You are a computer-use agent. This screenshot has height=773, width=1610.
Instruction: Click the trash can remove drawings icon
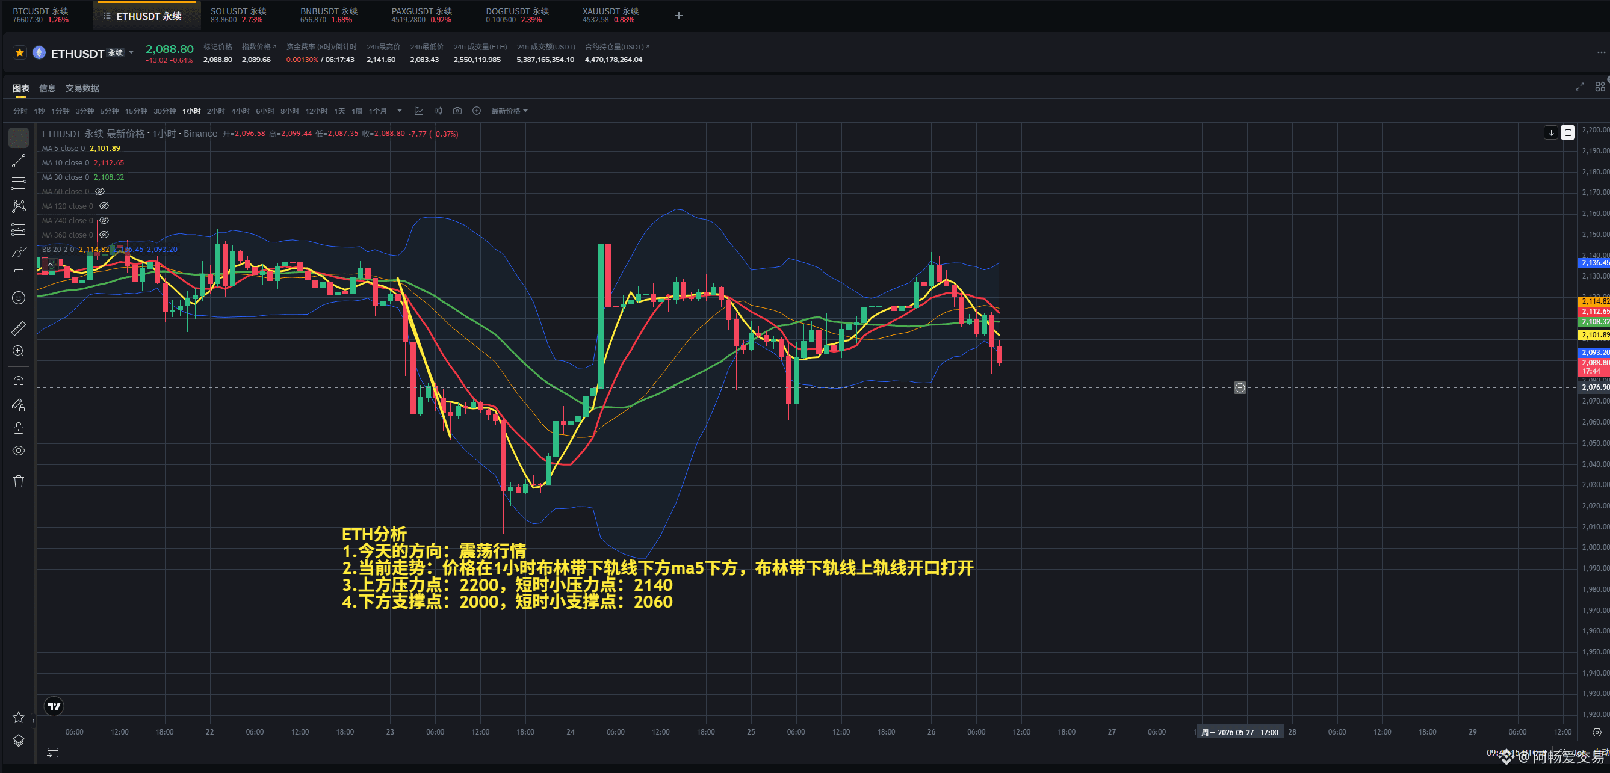pyautogui.click(x=19, y=481)
